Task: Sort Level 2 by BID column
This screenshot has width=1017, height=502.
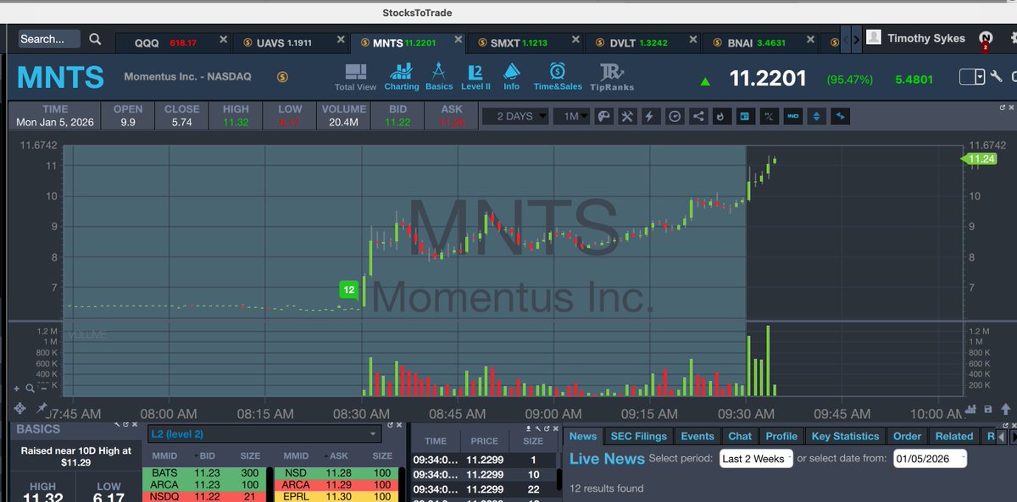Action: pos(208,455)
